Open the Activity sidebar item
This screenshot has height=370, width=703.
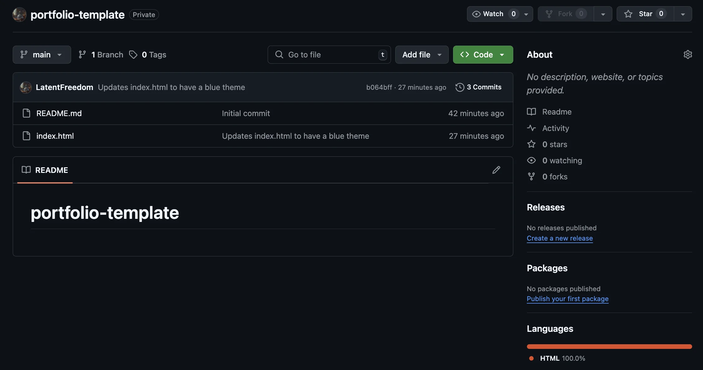pos(555,128)
